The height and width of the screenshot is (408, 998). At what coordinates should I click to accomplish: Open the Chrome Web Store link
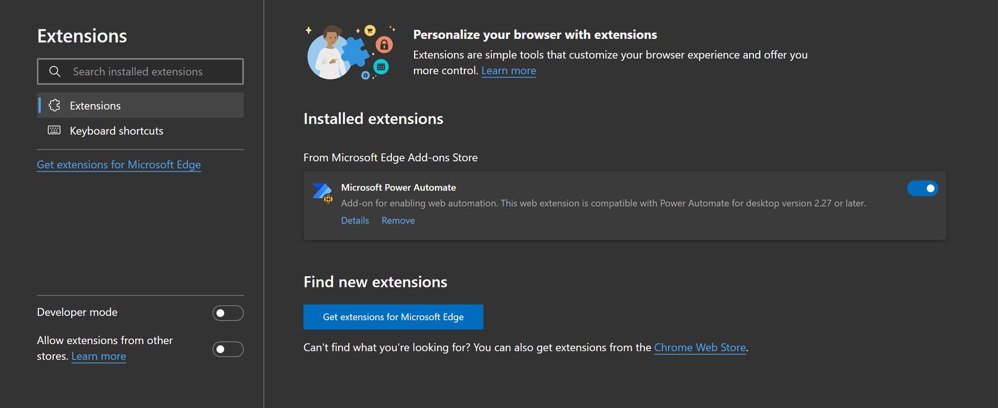pyautogui.click(x=700, y=348)
